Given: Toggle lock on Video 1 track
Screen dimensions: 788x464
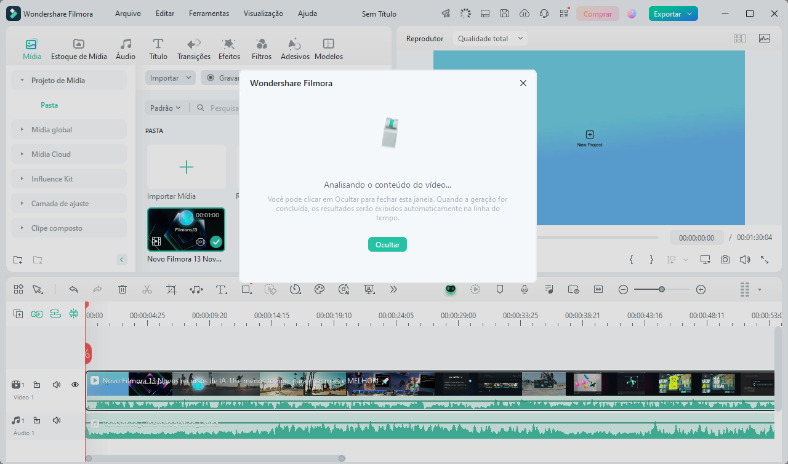Looking at the screenshot, I should 37,385.
